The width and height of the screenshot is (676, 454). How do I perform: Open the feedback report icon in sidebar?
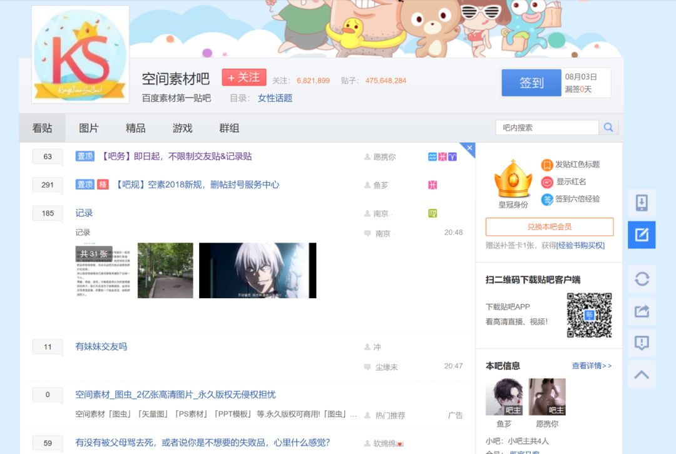click(x=641, y=342)
